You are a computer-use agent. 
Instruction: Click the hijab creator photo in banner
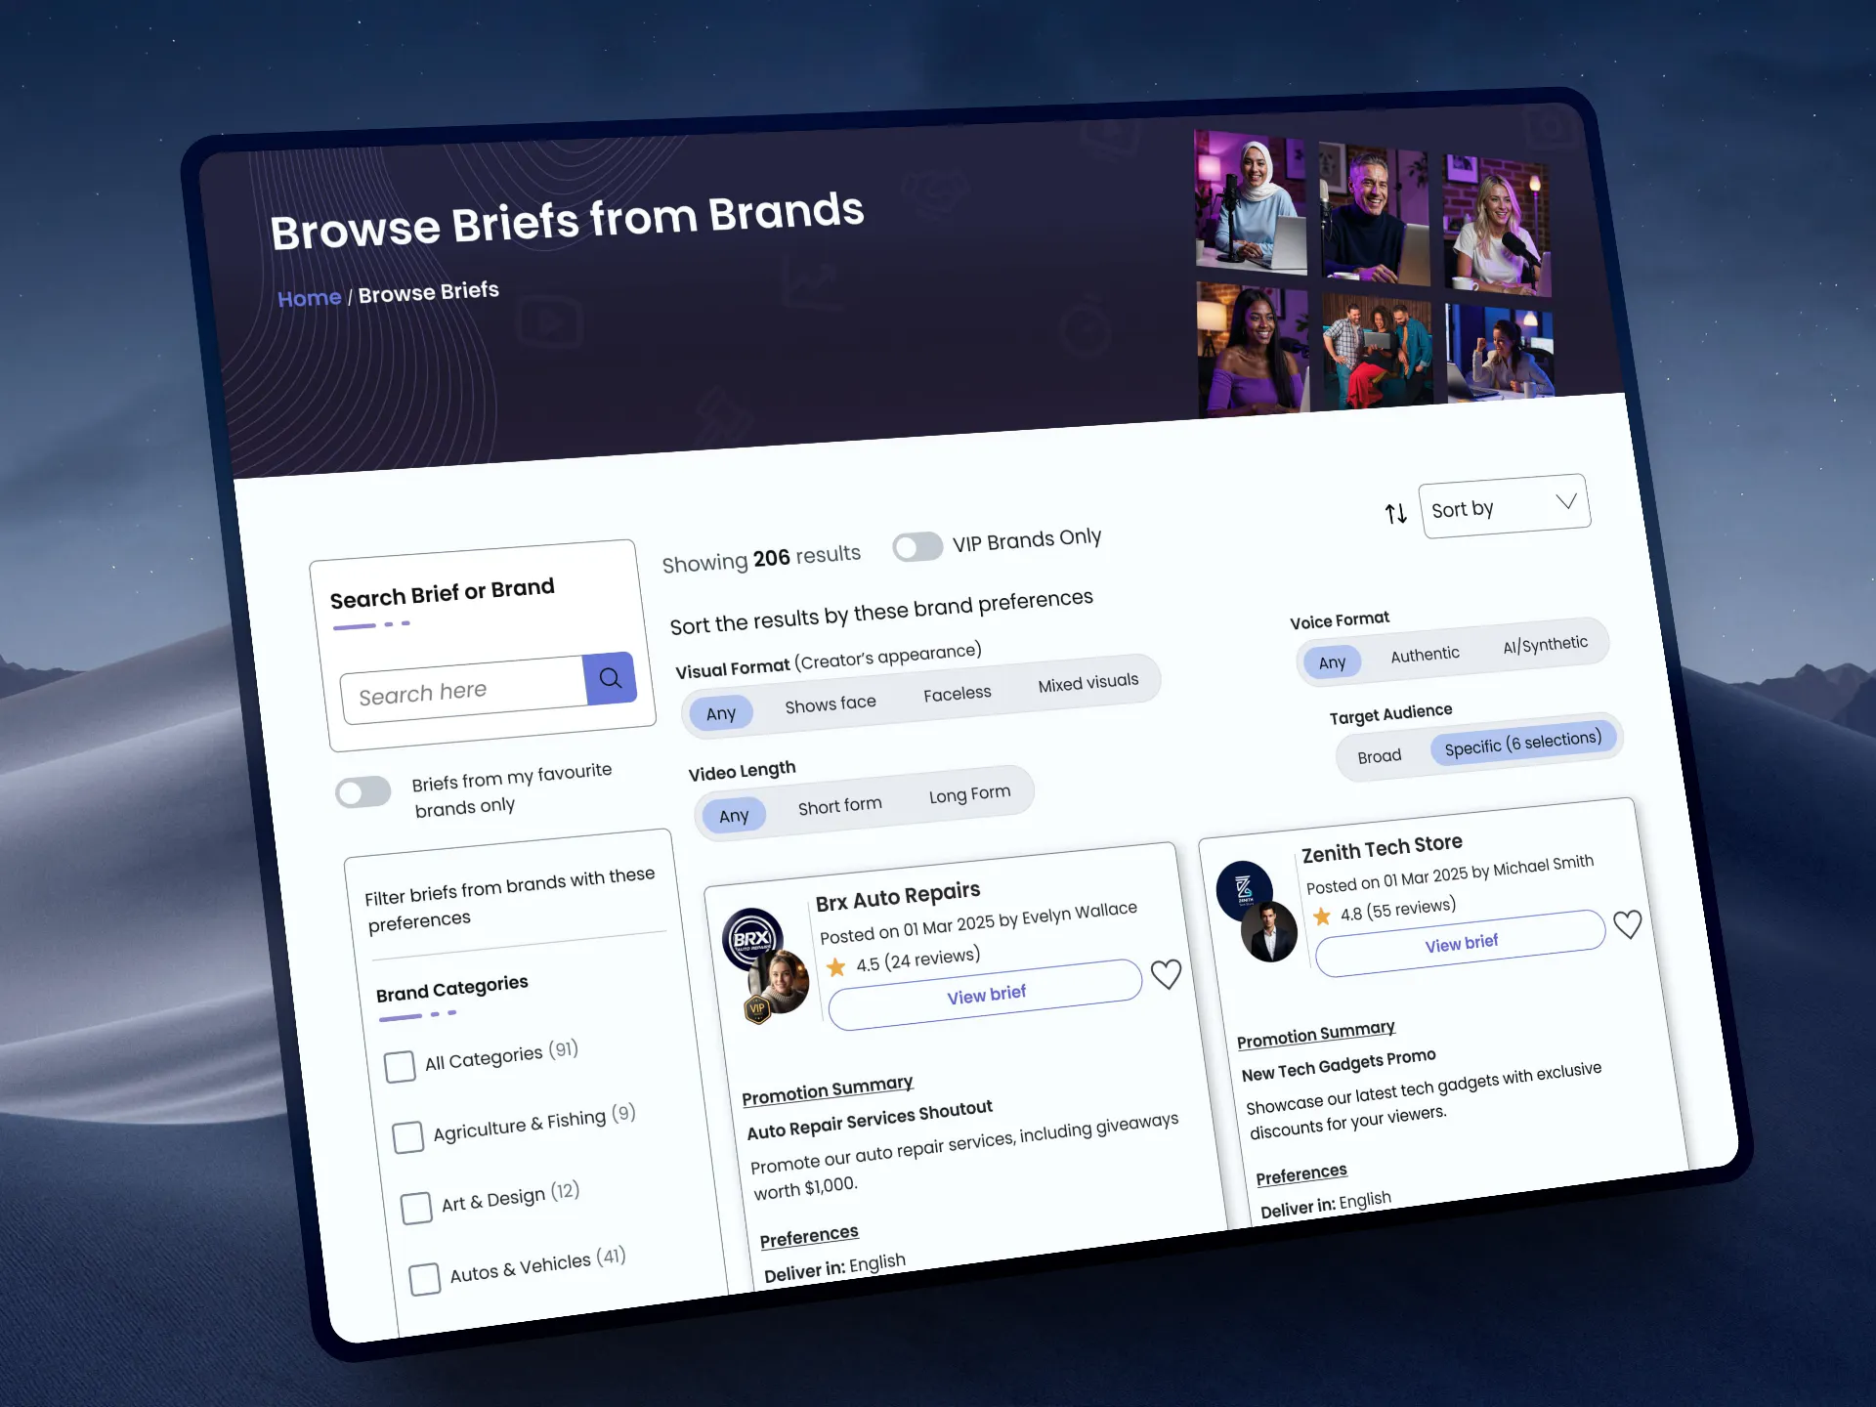[x=1250, y=201]
